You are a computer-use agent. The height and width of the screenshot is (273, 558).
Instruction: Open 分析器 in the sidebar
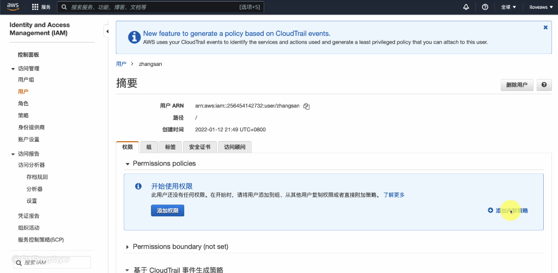click(x=34, y=189)
